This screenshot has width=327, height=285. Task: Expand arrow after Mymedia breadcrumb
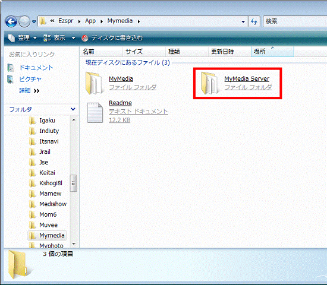(139, 21)
